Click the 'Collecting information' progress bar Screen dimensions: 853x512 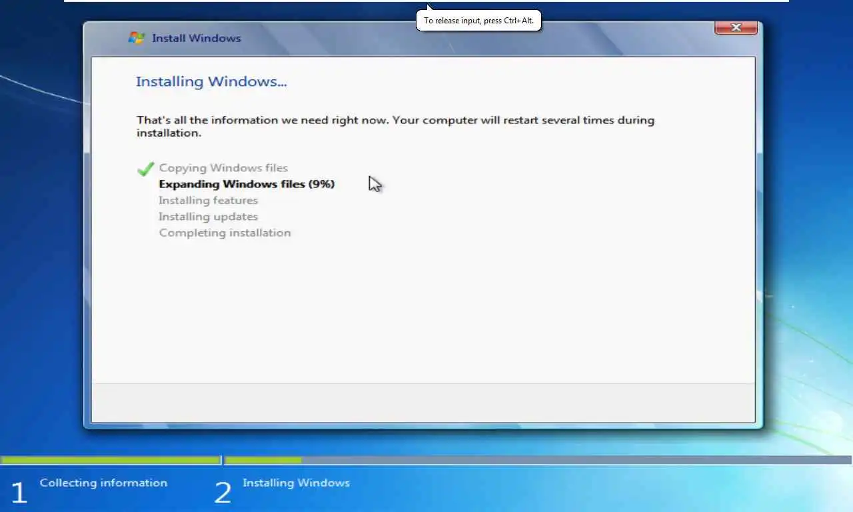click(111, 460)
